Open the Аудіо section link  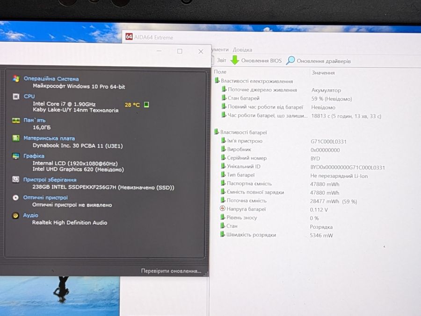click(30, 215)
